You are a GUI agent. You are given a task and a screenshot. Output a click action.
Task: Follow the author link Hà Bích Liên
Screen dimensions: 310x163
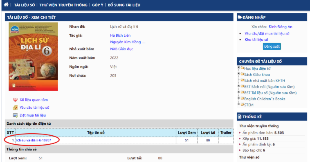120,35
